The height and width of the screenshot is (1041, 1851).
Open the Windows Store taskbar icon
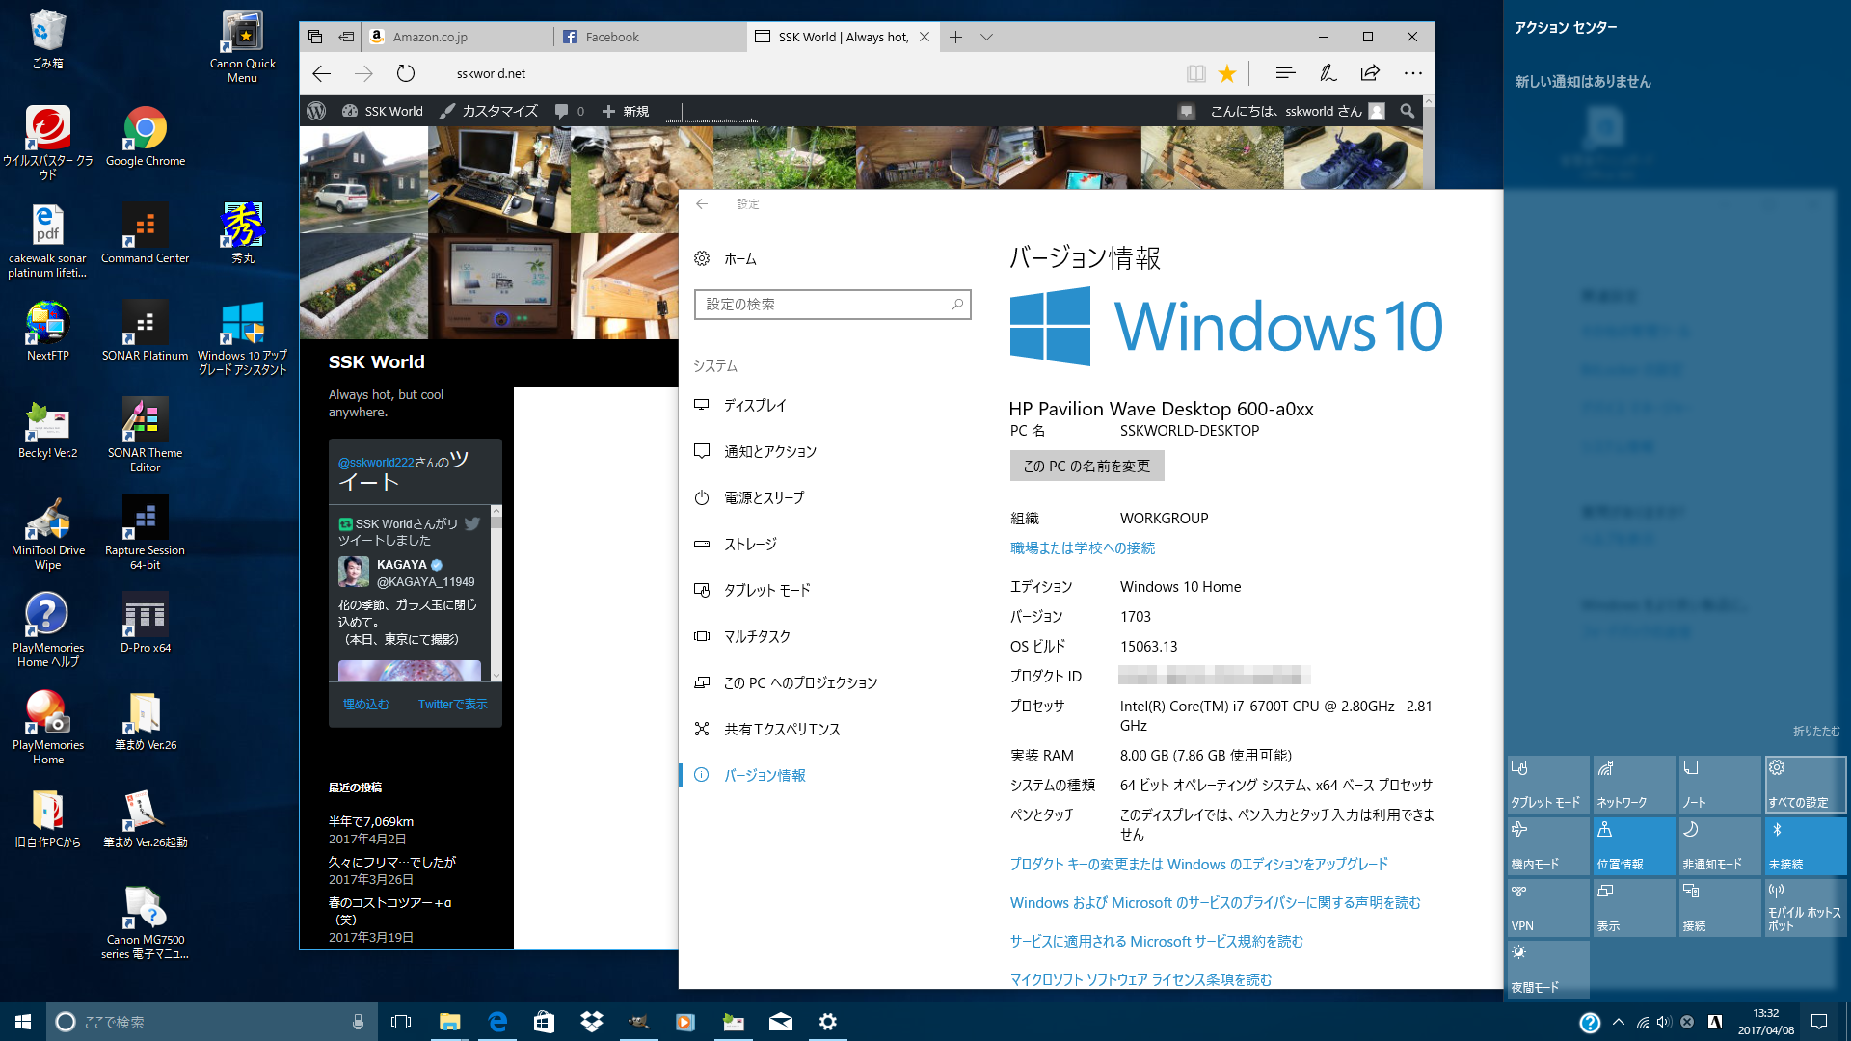[x=544, y=1022]
